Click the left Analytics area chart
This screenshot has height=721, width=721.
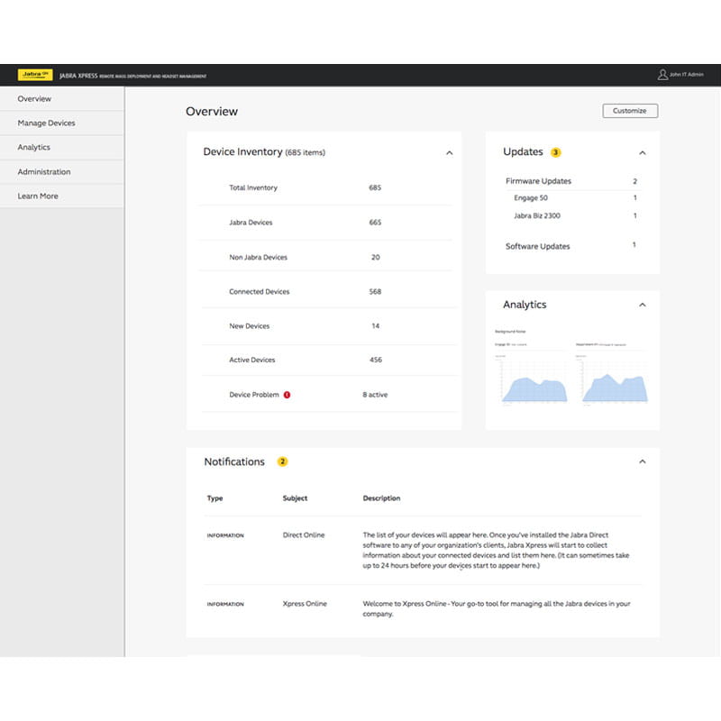(x=532, y=383)
